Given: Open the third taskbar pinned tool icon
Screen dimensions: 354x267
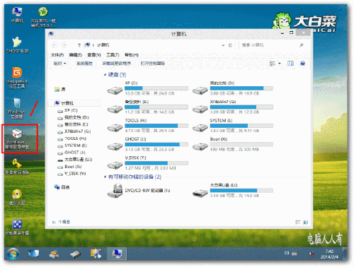Looking at the screenshot, I should [55, 254].
